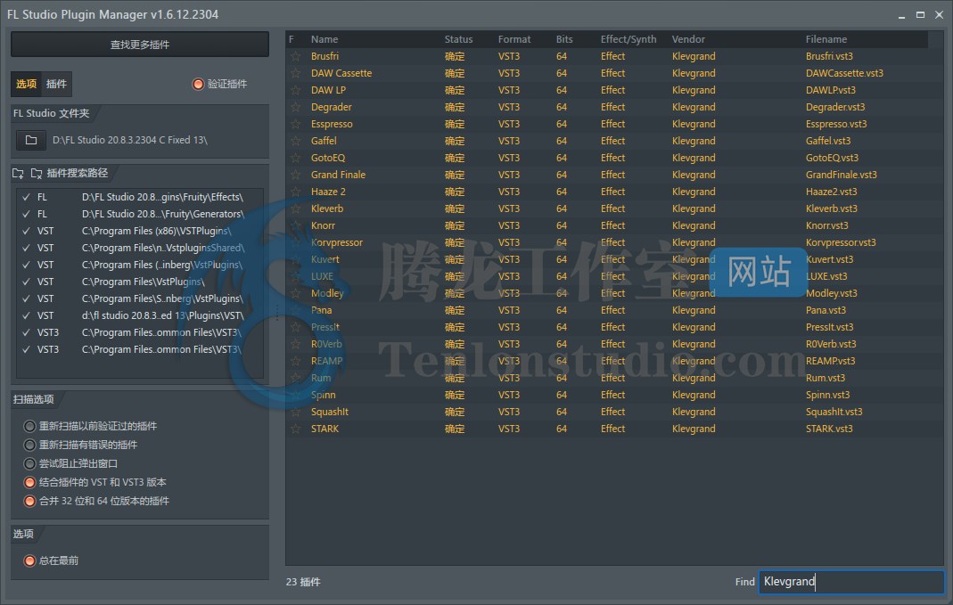Screen dimensions: 953x605
Task: Select the Kuvert plugin name
Action: (325, 260)
